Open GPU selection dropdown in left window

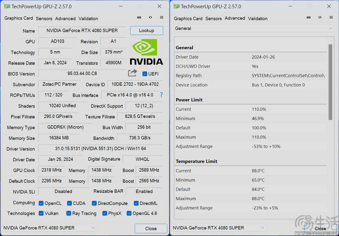50,228
